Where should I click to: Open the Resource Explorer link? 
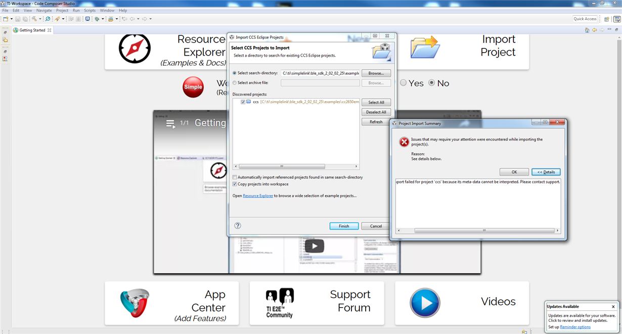[258, 196]
